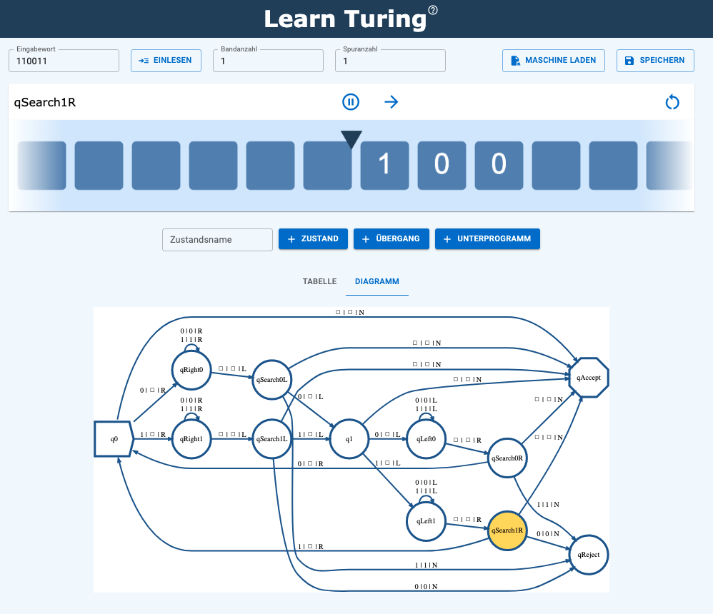
Task: Save machine with Speichern button
Action: pos(655,61)
